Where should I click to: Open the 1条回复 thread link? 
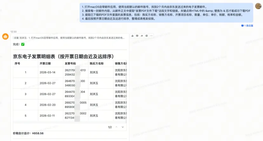(247, 26)
